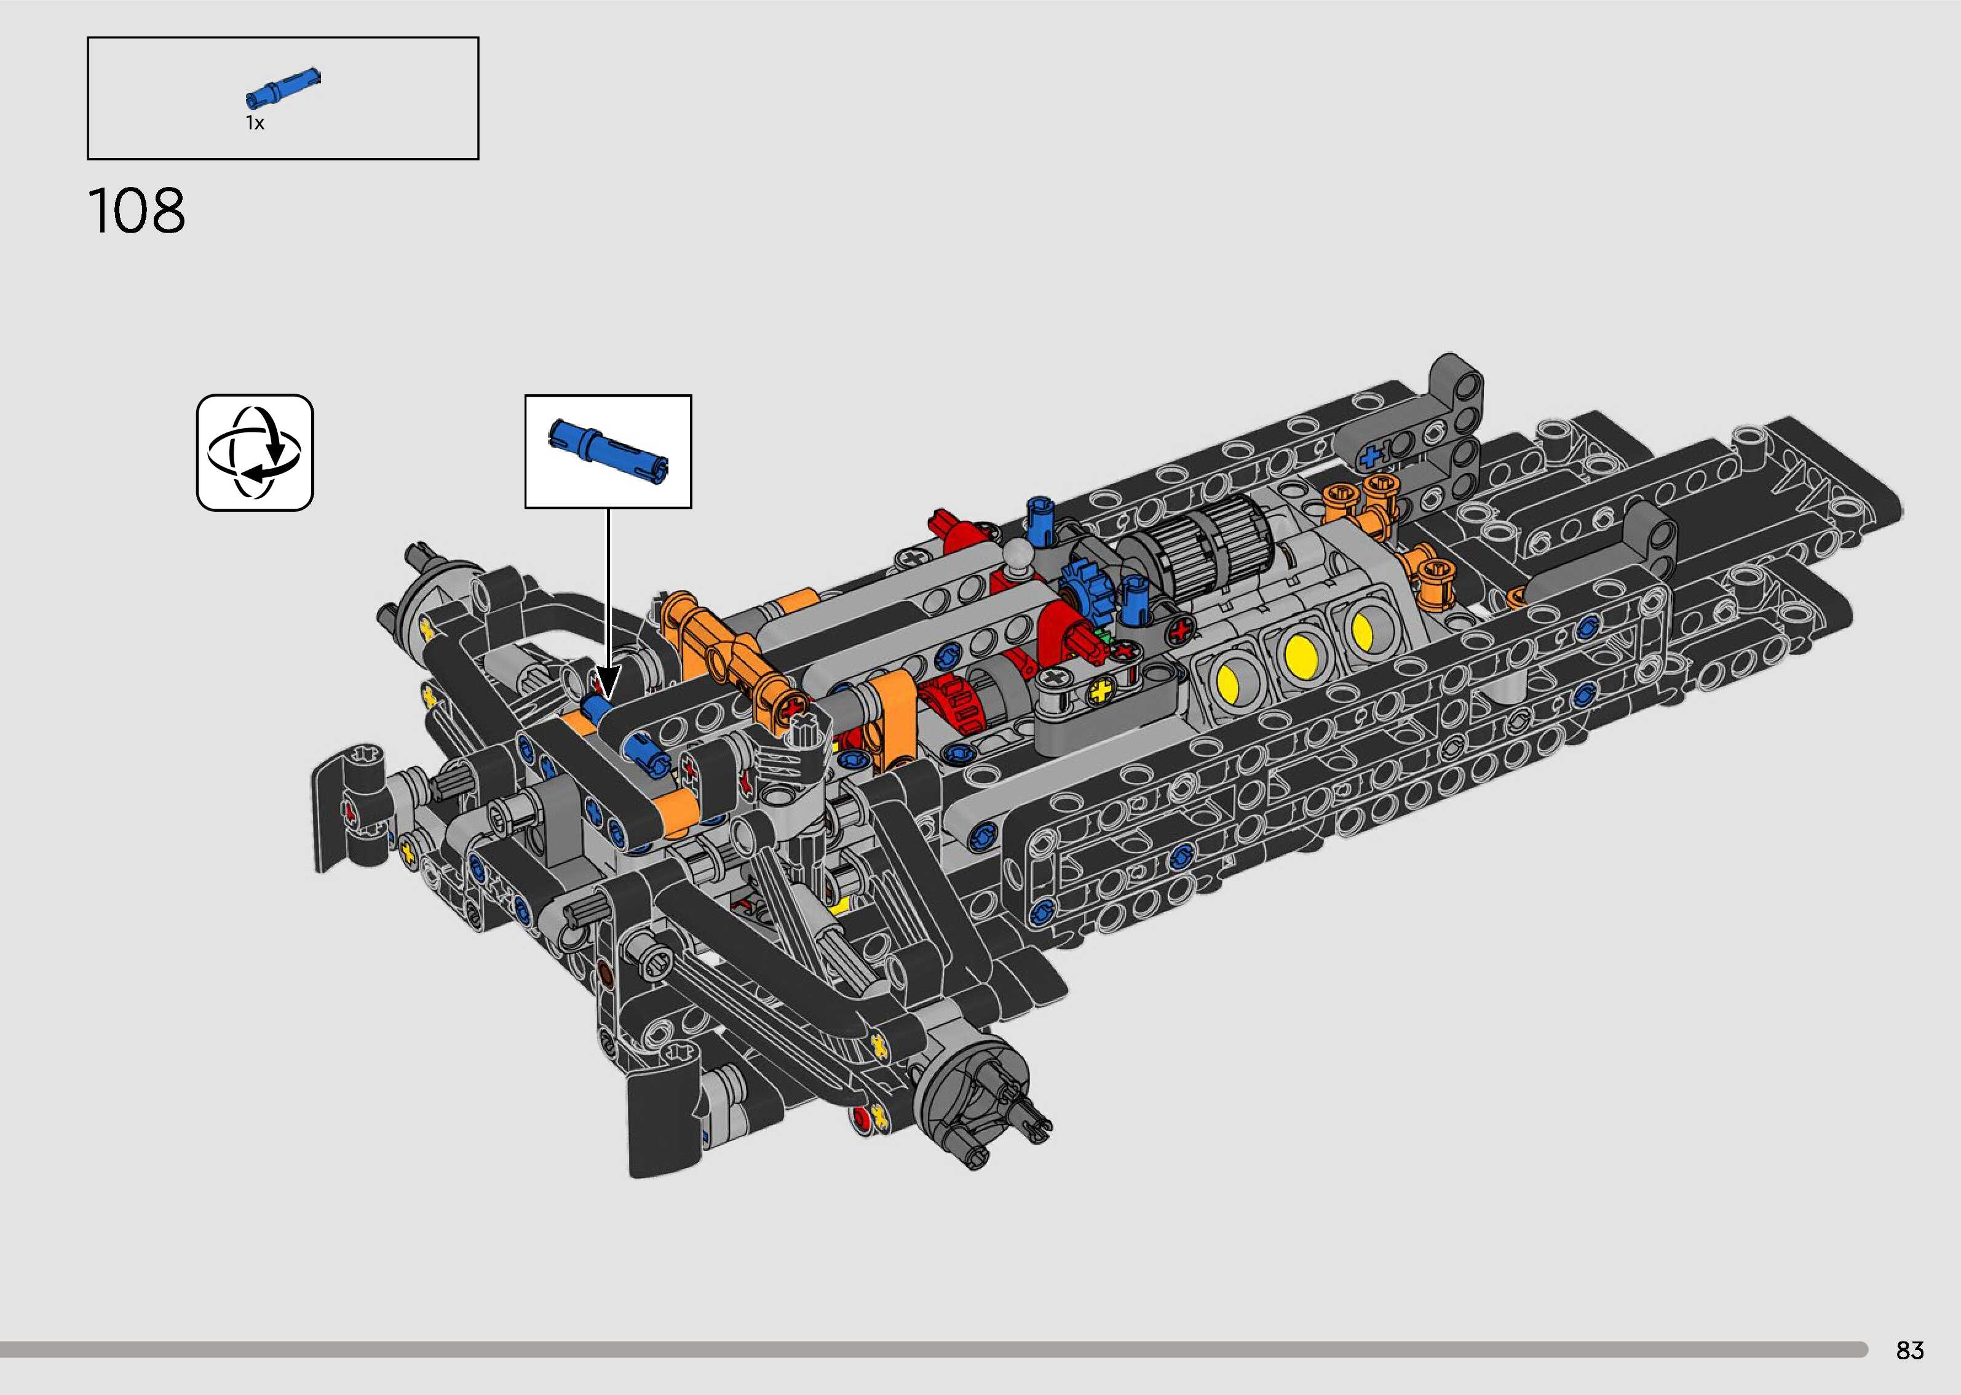Click the large blue pin callout image
This screenshot has height=1395, width=1961.
pos(608,450)
